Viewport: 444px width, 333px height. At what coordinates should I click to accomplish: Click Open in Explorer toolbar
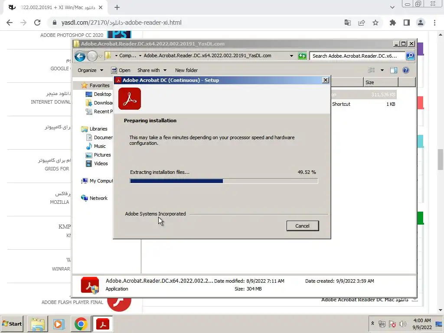(x=121, y=70)
